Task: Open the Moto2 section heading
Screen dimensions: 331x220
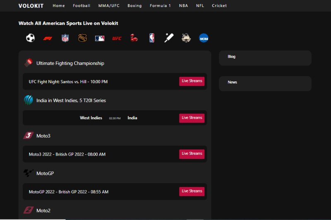Action: click(x=43, y=211)
